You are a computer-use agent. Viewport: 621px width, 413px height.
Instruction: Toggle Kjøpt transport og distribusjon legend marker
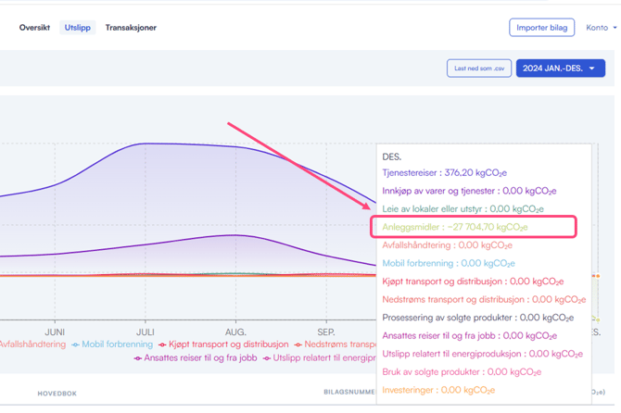tap(162, 344)
